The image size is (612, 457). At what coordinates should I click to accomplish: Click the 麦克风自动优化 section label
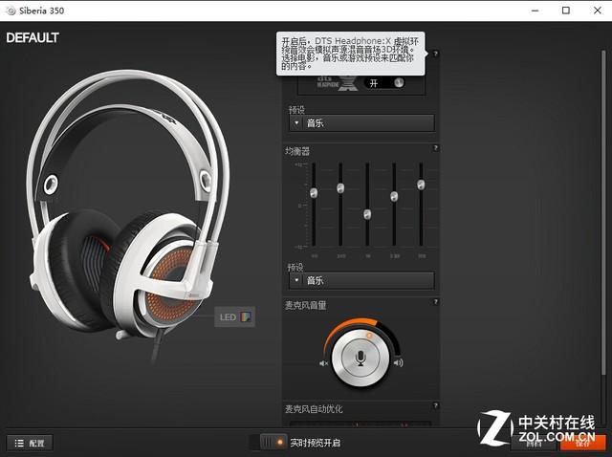pos(314,409)
